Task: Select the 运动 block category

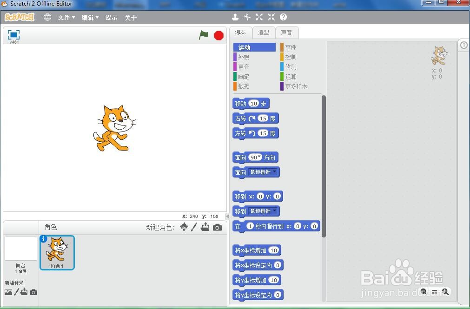Action: click(254, 47)
